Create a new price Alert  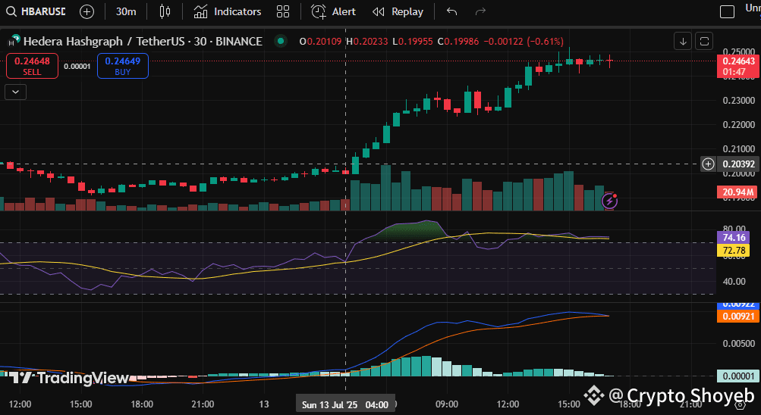(x=334, y=11)
